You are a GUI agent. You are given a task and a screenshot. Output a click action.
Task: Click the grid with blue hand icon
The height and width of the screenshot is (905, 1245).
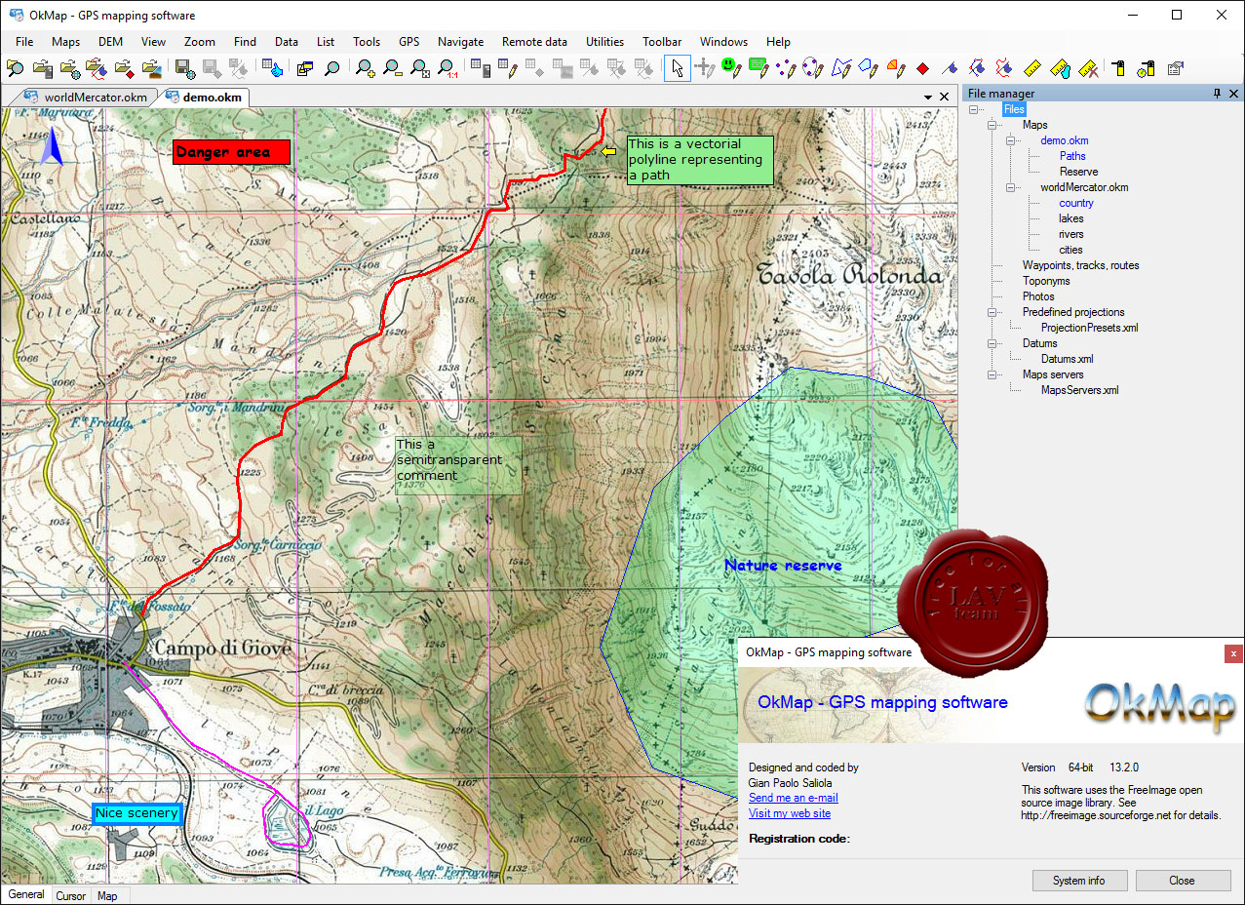point(272,68)
